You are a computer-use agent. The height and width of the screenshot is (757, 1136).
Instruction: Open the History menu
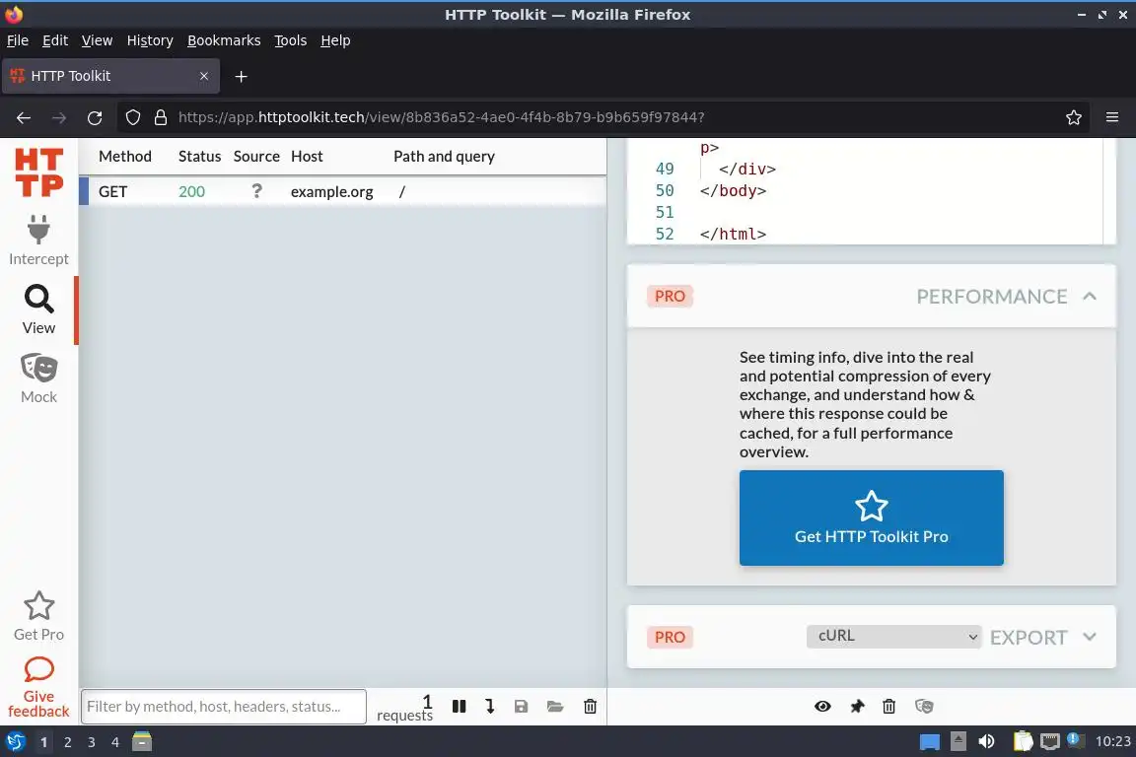pyautogui.click(x=150, y=40)
